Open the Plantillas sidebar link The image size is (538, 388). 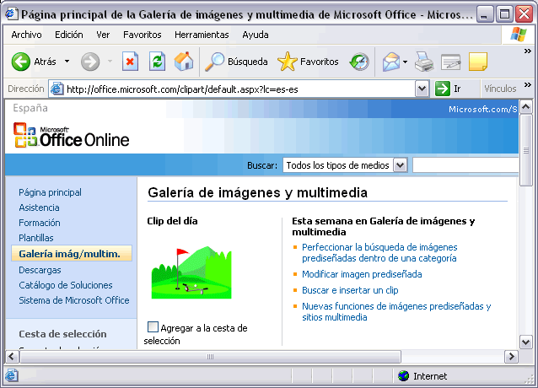(x=36, y=238)
